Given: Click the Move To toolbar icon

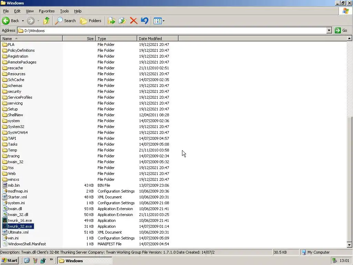Looking at the screenshot, I should 111,21.
